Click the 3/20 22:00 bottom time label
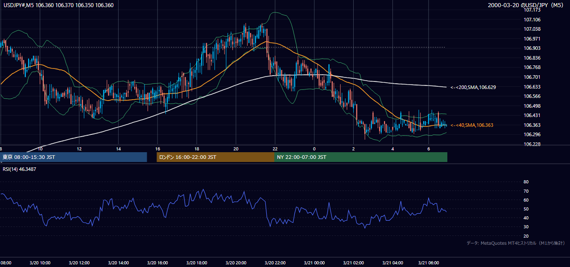The height and width of the screenshot is (267, 570). click(275, 263)
